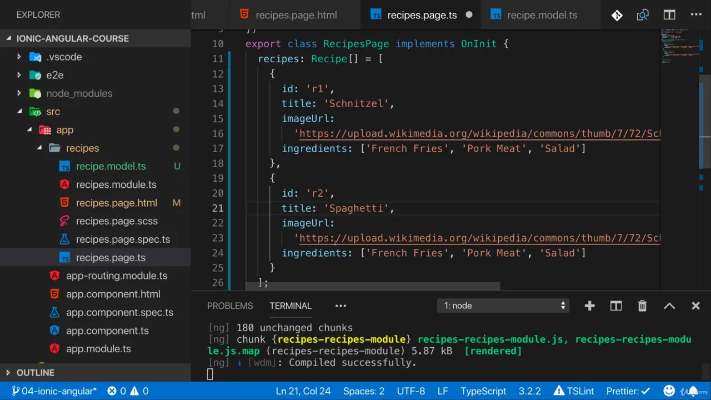The height and width of the screenshot is (400, 711).
Task: Click the warnings count in status bar
Action: tap(139, 391)
